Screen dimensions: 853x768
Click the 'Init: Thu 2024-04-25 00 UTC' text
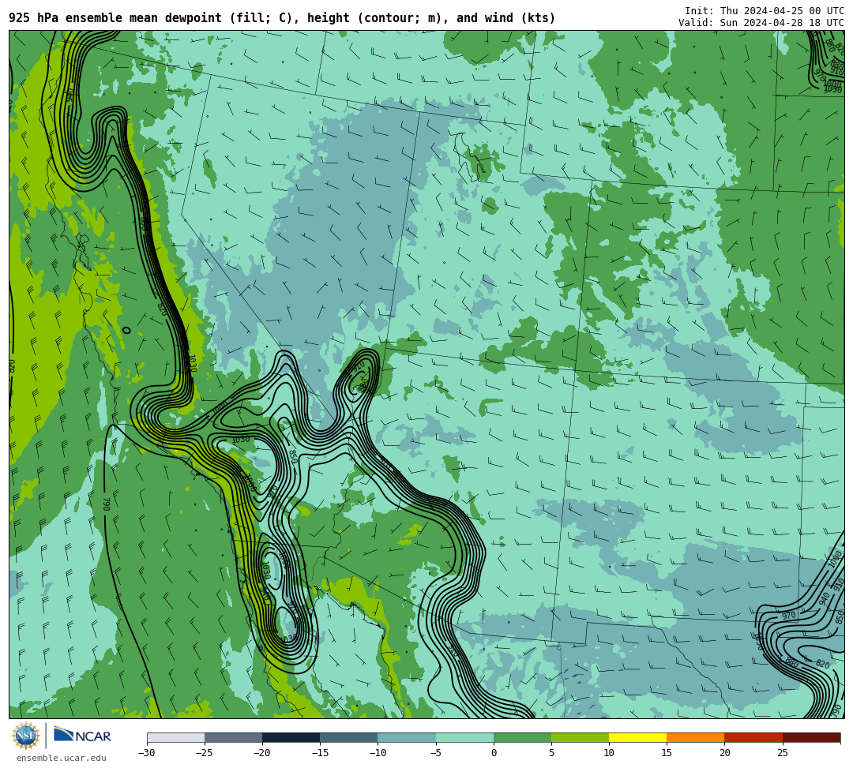pyautogui.click(x=765, y=11)
